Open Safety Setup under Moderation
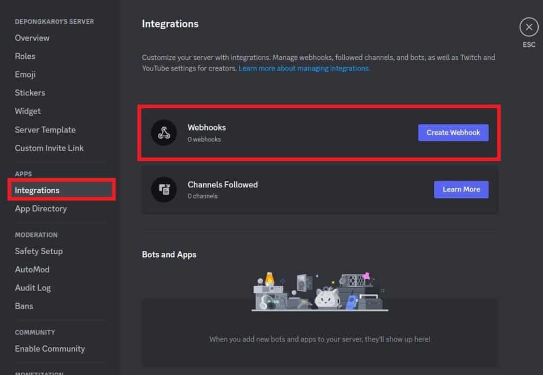543x375 pixels. 39,251
